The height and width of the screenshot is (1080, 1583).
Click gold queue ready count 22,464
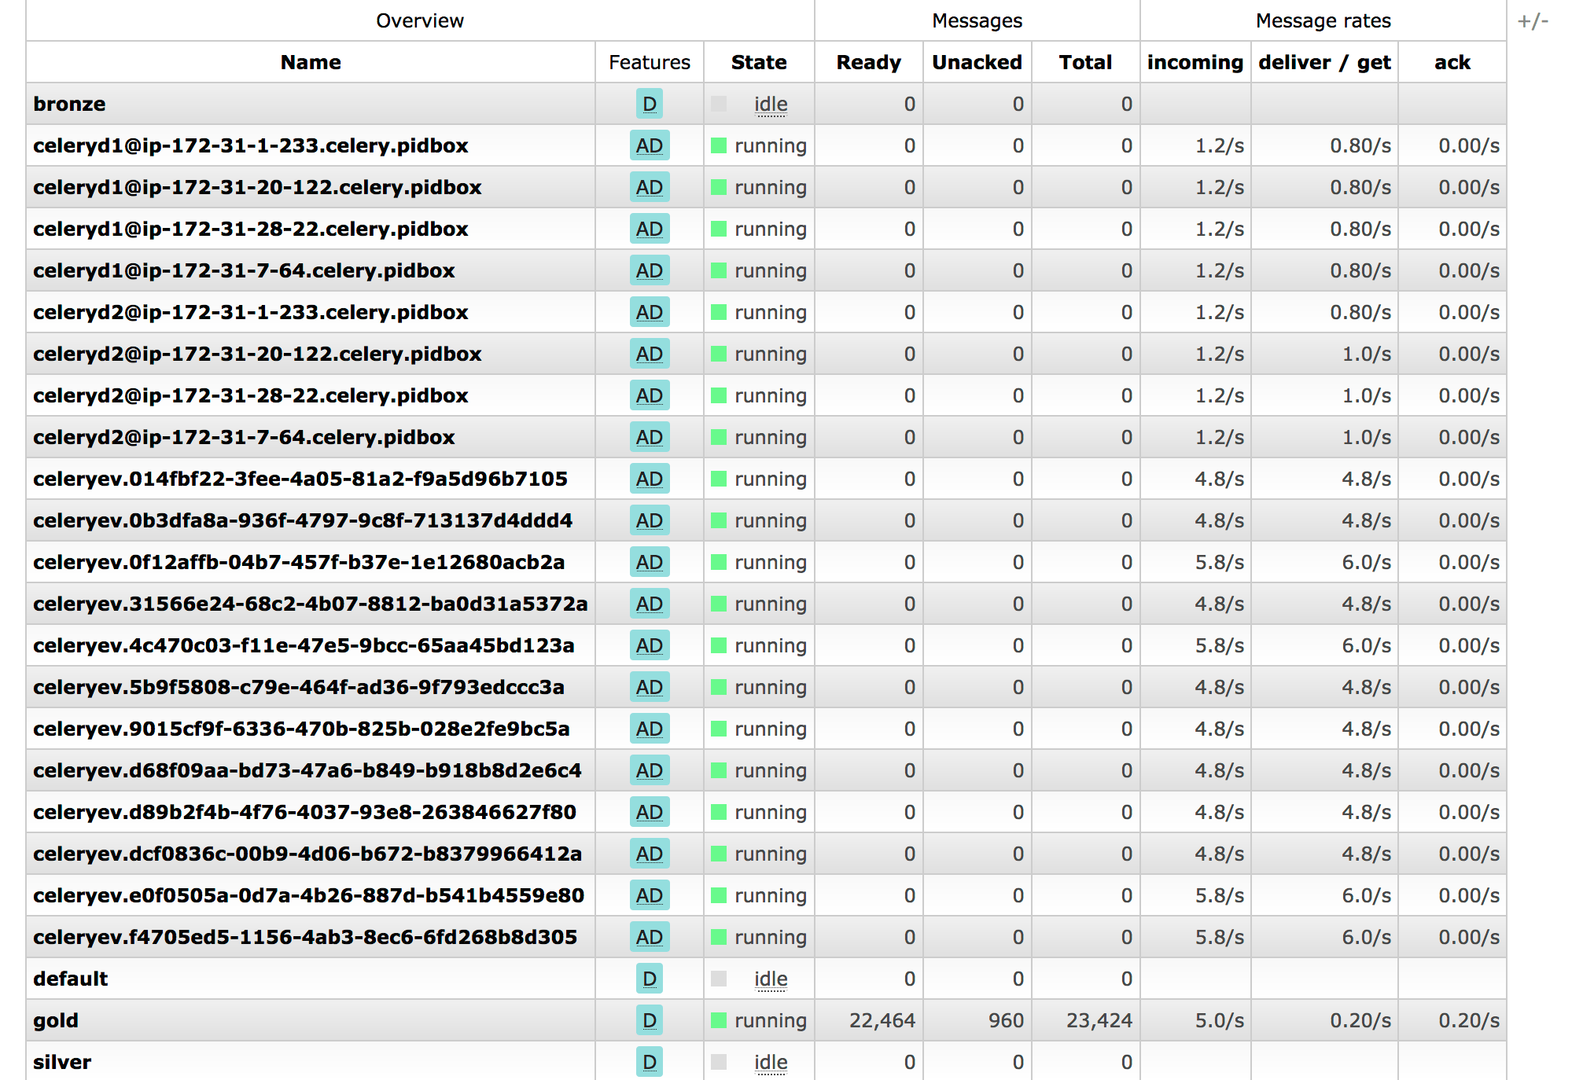882,1020
